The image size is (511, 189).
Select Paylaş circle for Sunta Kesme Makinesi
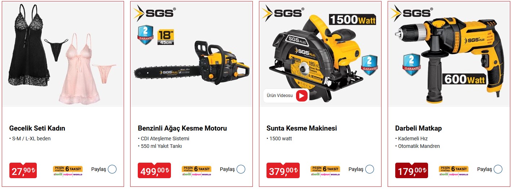click(x=370, y=169)
